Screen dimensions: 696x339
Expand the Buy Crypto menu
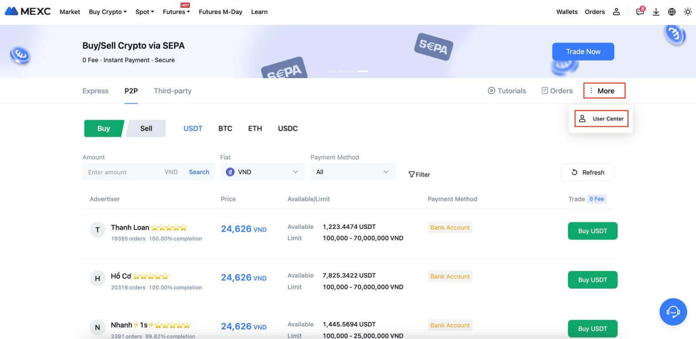click(x=107, y=12)
